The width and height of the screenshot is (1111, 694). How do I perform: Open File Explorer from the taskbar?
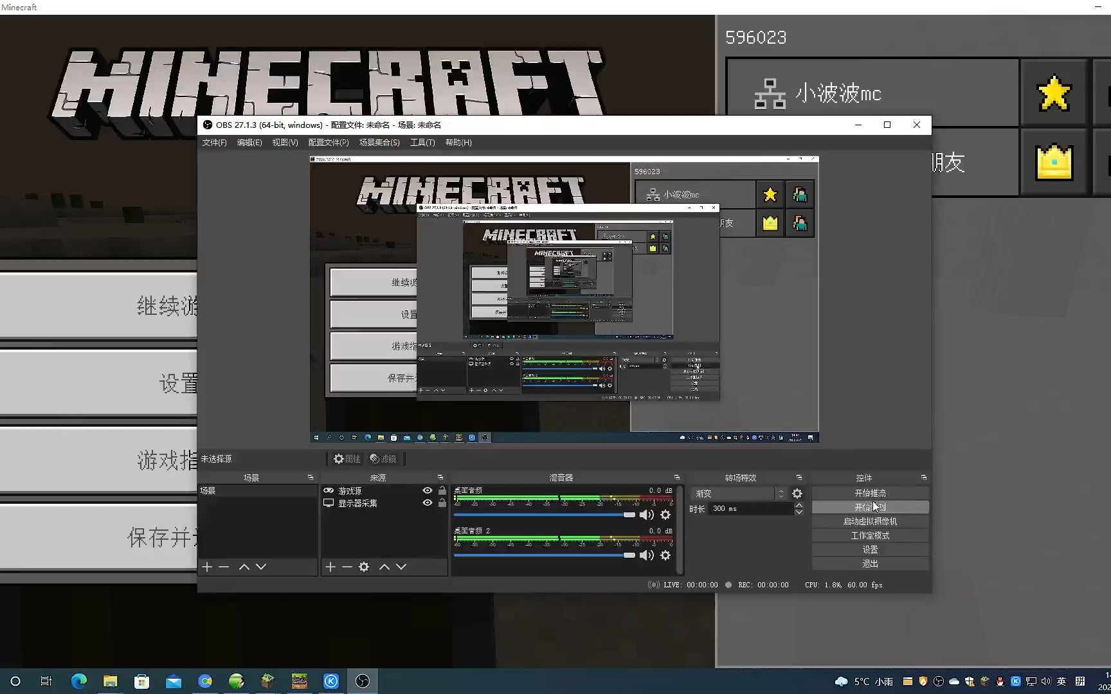[110, 681]
